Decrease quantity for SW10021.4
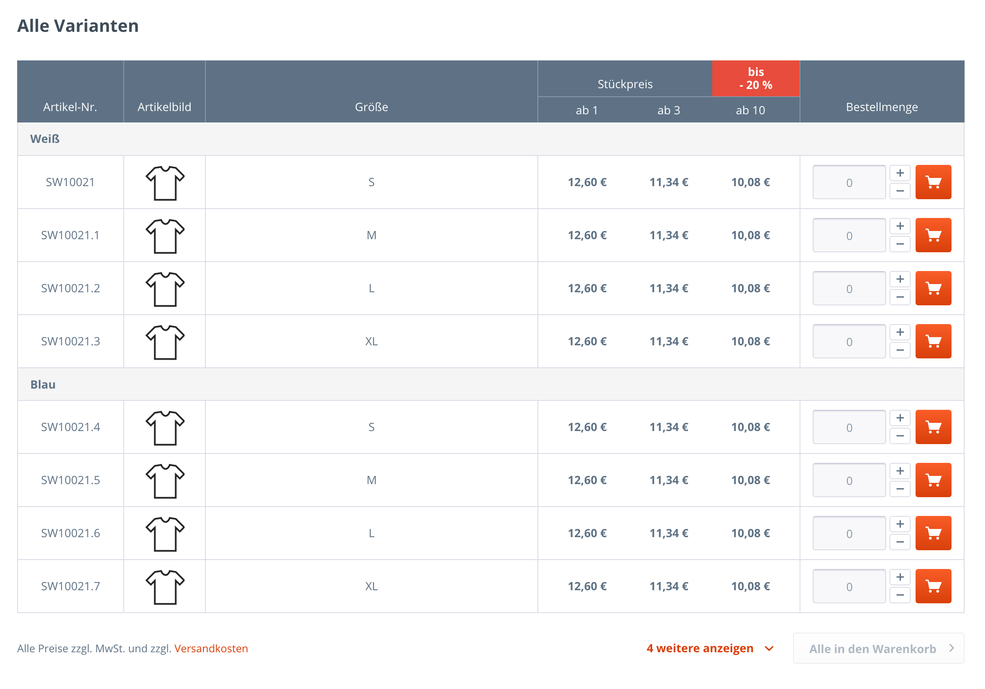 tap(900, 436)
